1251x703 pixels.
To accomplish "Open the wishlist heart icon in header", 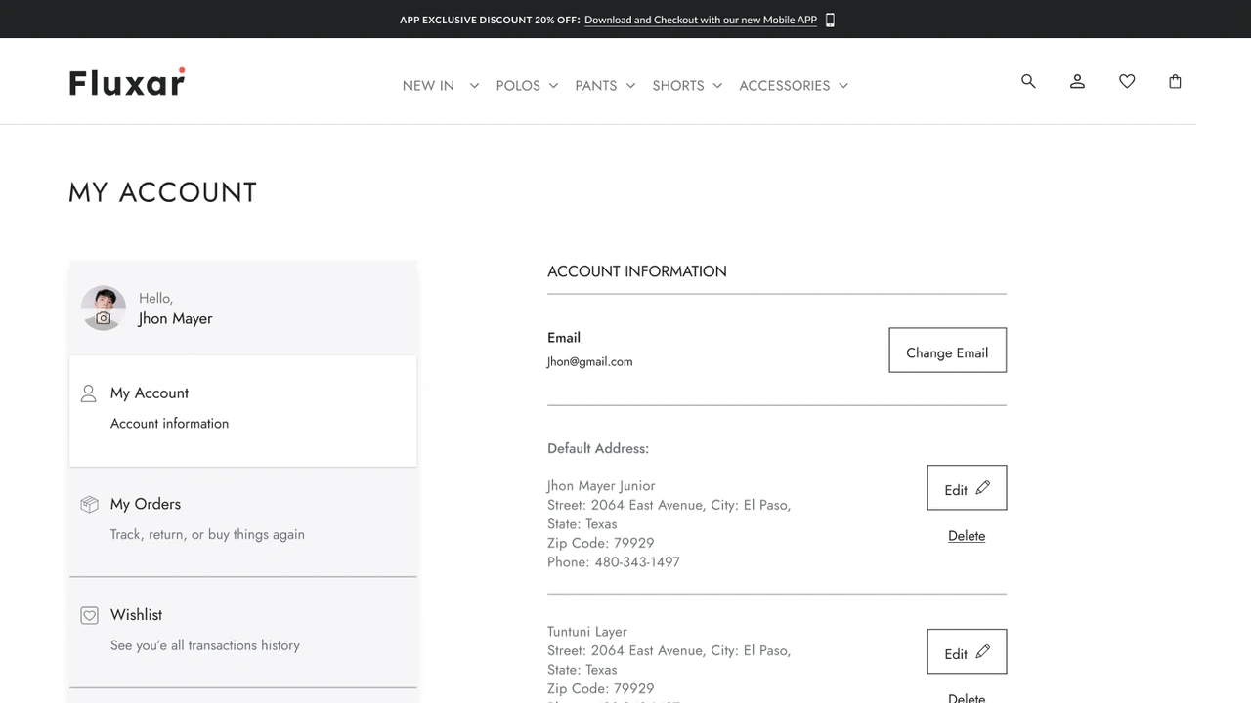I will 1127,81.
